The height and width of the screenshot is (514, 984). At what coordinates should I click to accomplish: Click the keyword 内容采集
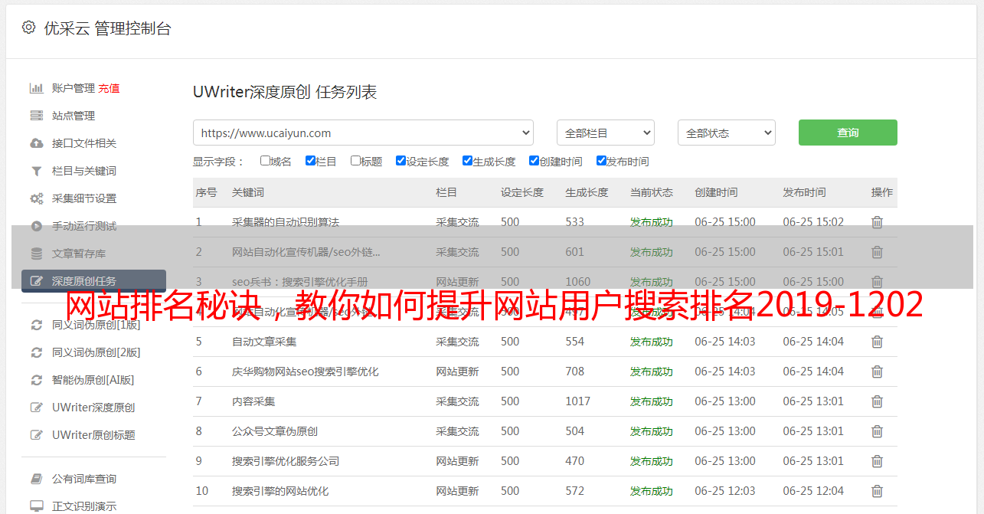[253, 401]
